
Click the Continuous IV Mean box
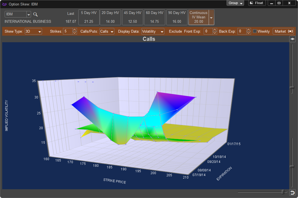pyautogui.click(x=198, y=17)
